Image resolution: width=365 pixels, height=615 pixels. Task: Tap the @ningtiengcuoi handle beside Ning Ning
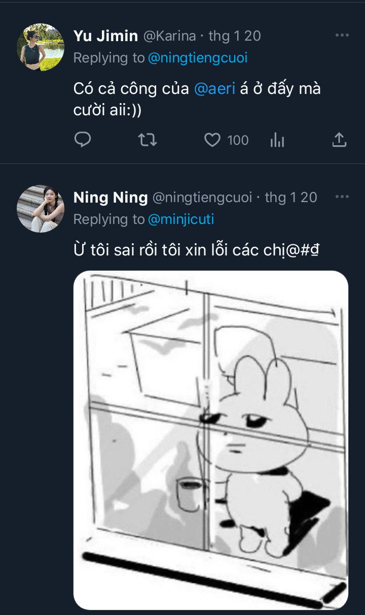coord(203,197)
